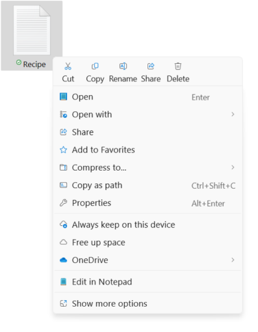Click the Notepad icon beside Edit in Notepad

pos(63,282)
